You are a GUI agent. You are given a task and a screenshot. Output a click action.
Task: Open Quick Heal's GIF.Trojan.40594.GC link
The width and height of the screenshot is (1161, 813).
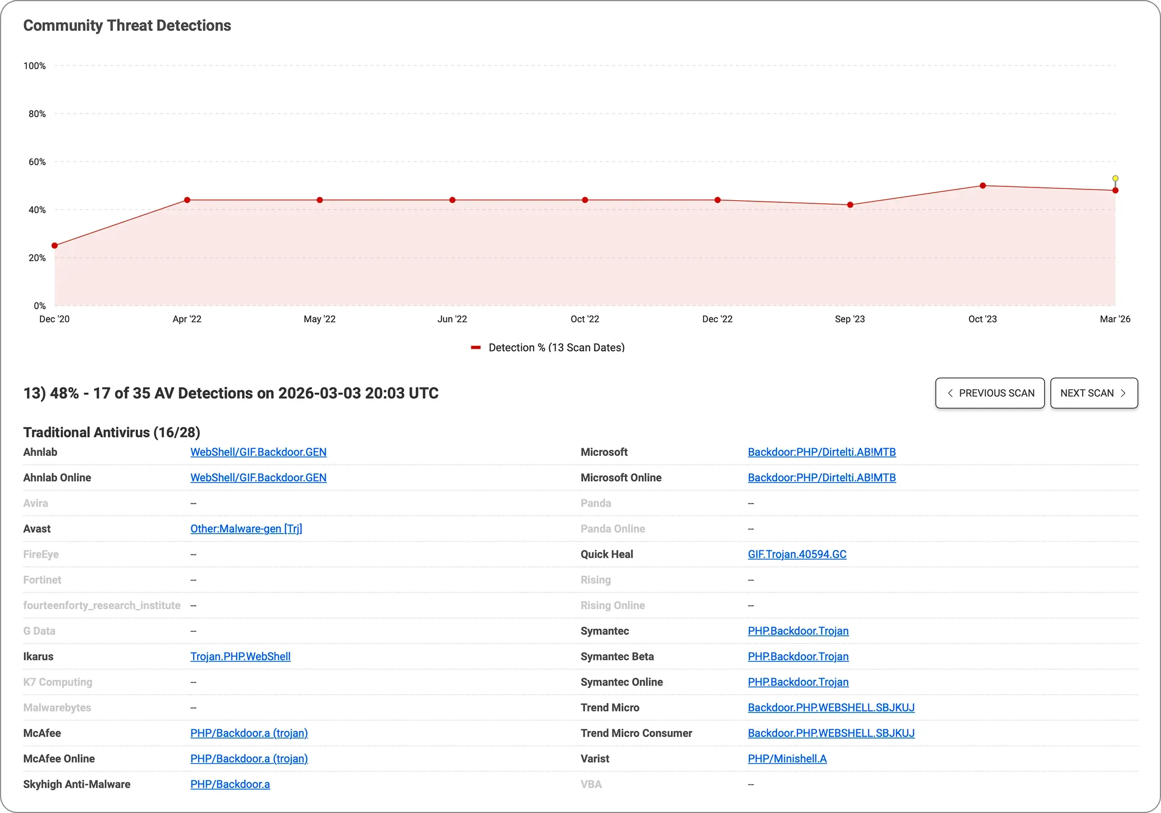click(x=797, y=554)
